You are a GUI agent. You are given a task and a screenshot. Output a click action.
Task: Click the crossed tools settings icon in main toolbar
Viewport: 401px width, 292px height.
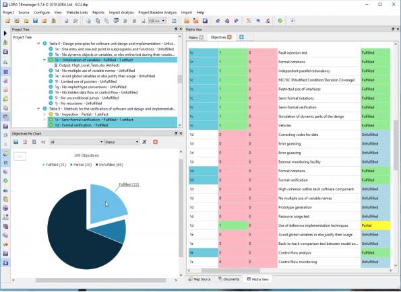tap(75, 21)
